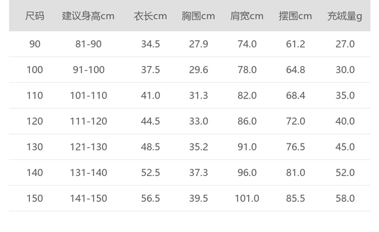Click the height range 81-90 cell

click(88, 44)
